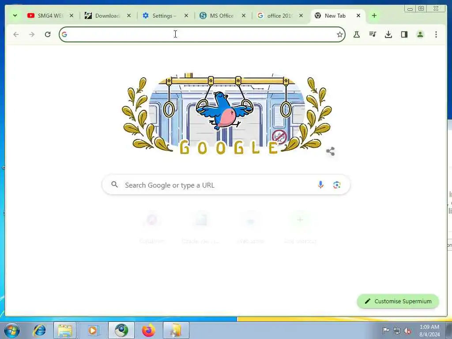Select the New Tab tab

click(335, 15)
